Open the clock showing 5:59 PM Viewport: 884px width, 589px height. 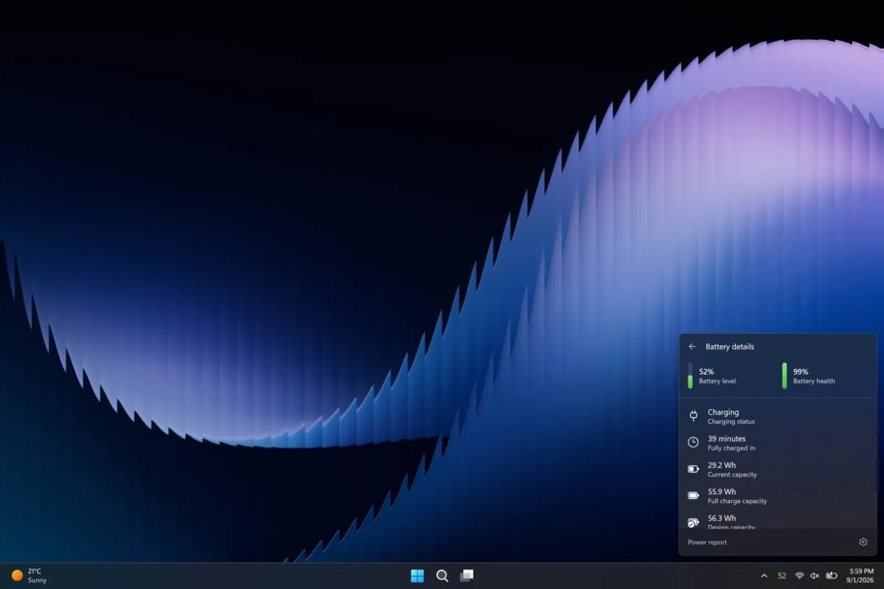coord(860,575)
